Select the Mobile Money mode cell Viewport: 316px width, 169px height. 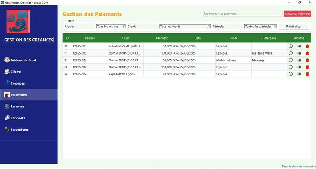coord(233,60)
